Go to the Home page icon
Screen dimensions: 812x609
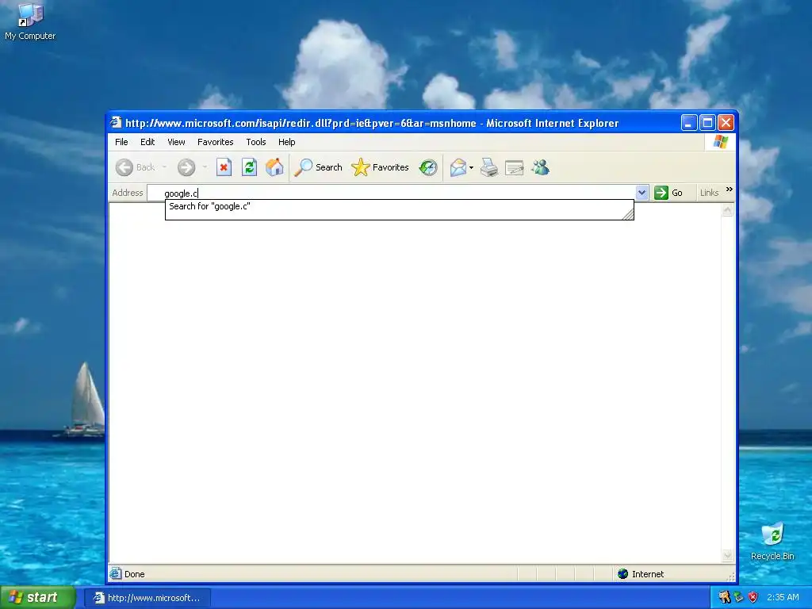274,167
